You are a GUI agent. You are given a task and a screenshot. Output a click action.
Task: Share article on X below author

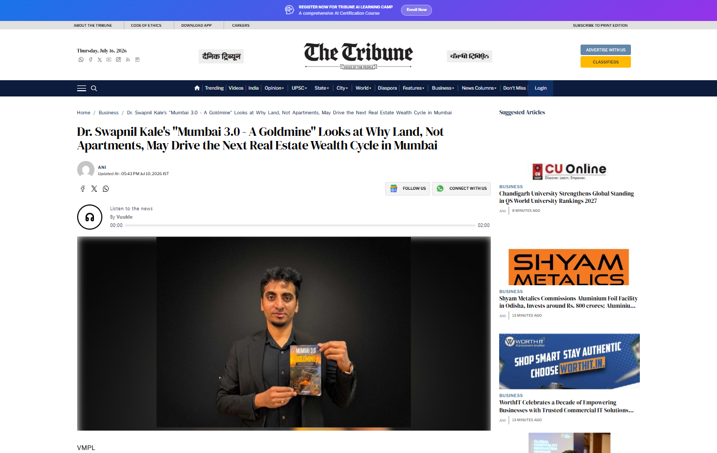pyautogui.click(x=94, y=189)
